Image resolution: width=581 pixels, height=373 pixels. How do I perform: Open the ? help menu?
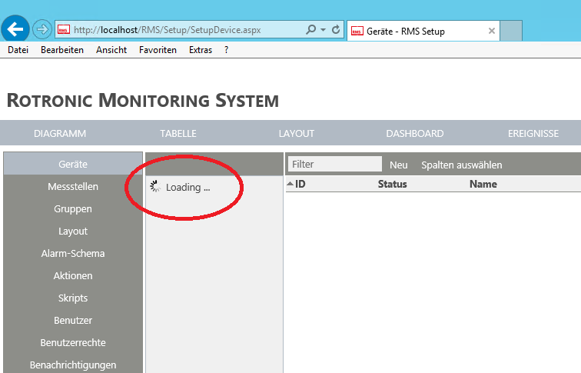[x=227, y=50]
